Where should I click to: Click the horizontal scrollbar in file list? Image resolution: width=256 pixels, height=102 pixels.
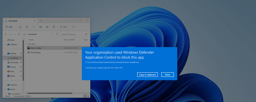click(x=50, y=93)
